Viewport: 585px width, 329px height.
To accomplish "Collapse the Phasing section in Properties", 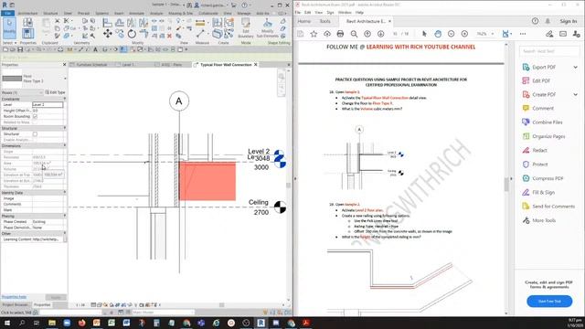I will pyautogui.click(x=65, y=216).
